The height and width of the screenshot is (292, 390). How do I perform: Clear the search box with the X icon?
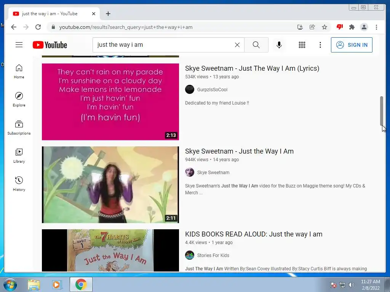click(237, 45)
